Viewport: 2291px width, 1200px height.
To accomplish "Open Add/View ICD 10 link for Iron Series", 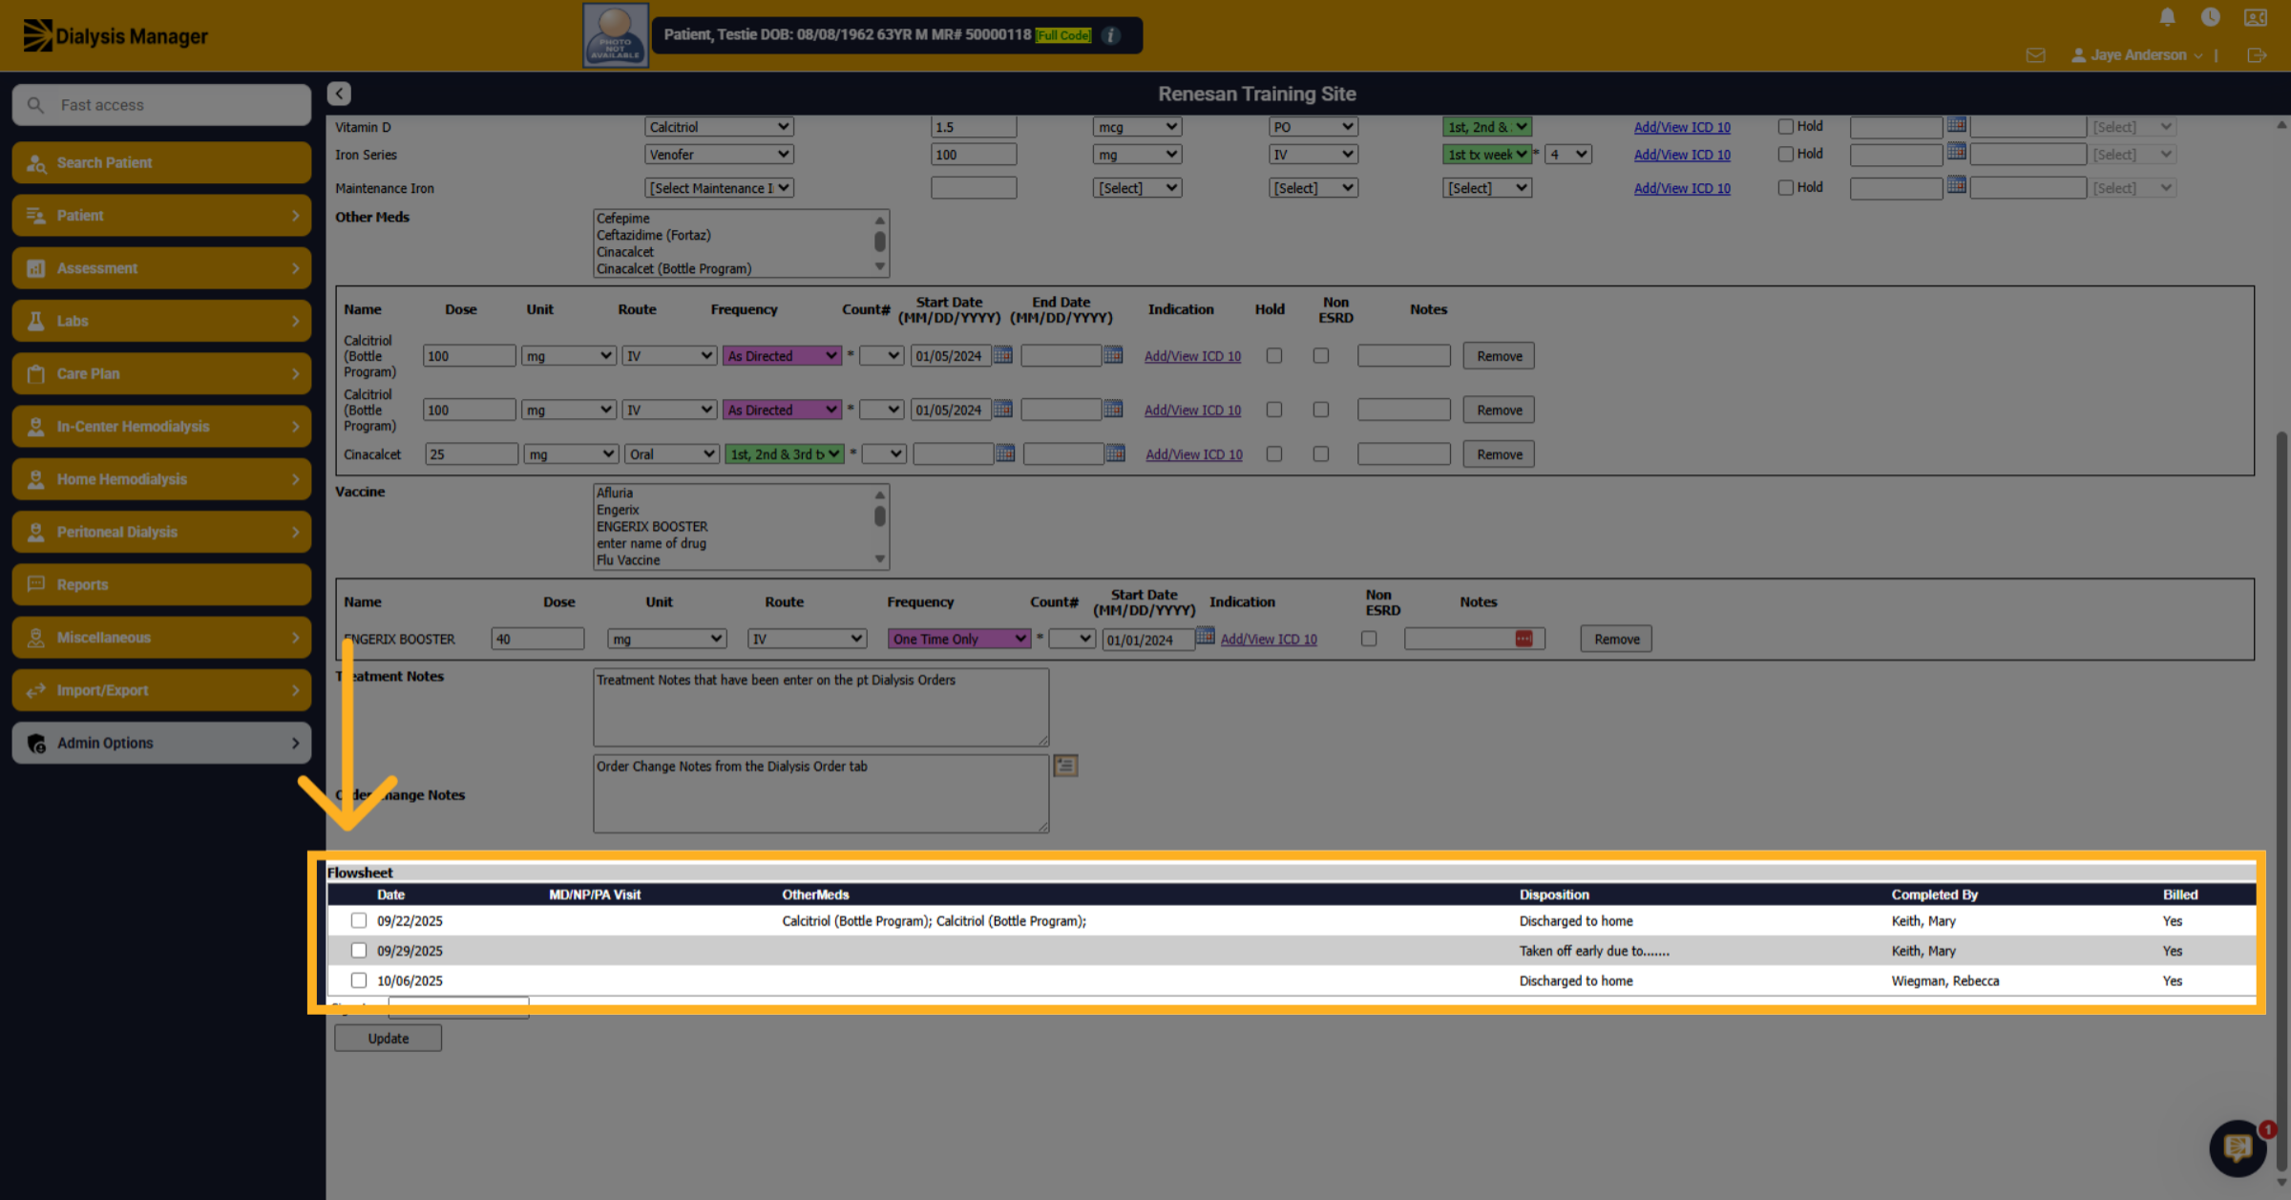I will coord(1682,155).
